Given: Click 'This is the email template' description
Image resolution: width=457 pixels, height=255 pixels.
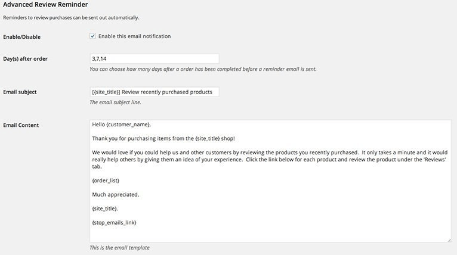Looking at the screenshot, I should point(119,248).
